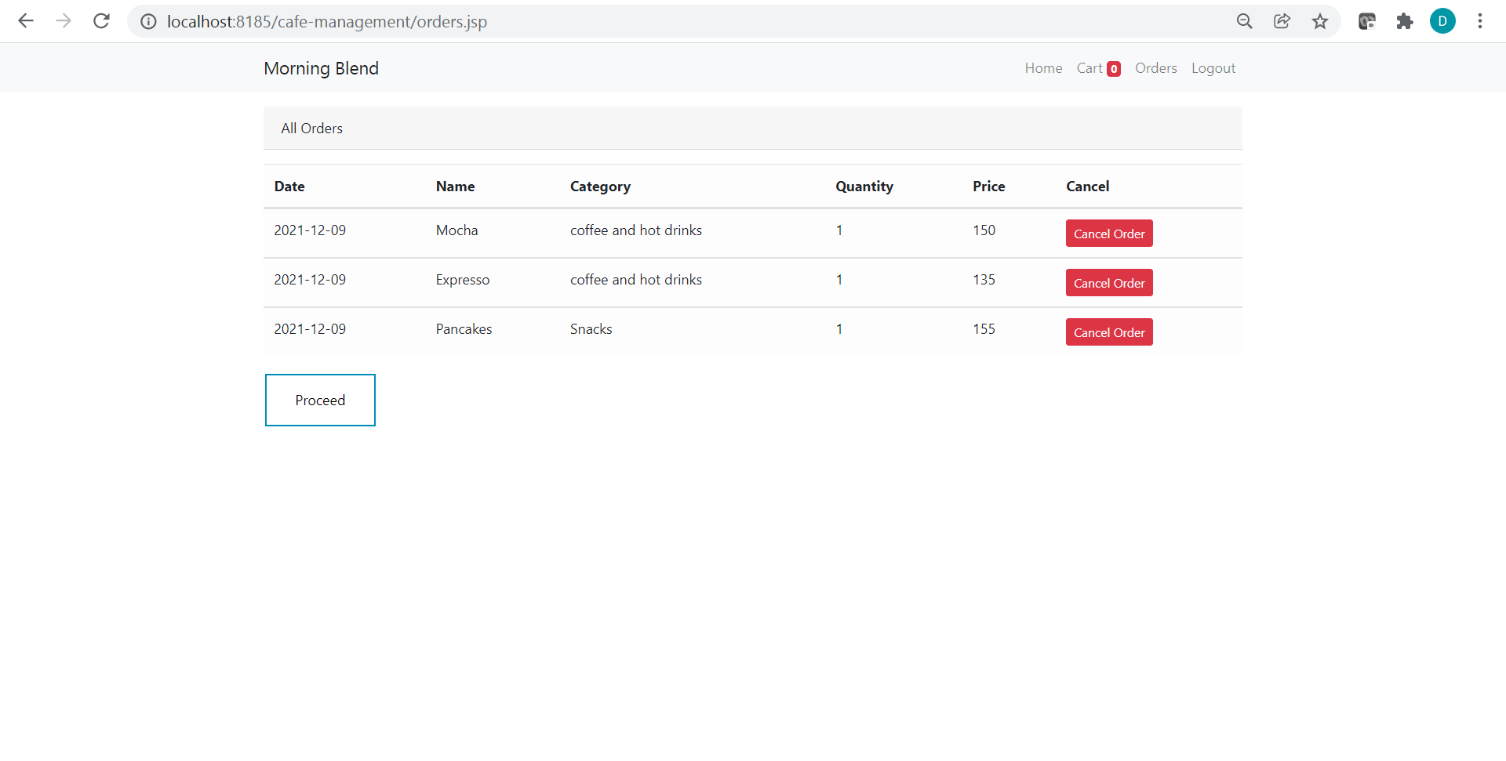Expand the All Orders header section
The width and height of the screenshot is (1506, 761).
coord(311,128)
